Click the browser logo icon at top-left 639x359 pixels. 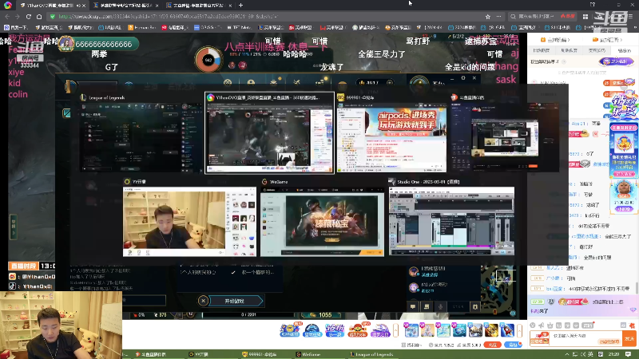pyautogui.click(x=8, y=6)
